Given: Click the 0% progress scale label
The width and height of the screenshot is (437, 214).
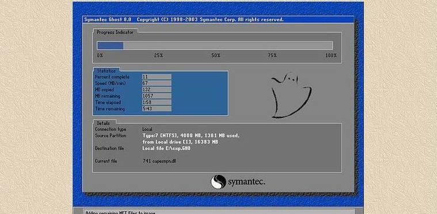Looking at the screenshot, I should 100,56.
